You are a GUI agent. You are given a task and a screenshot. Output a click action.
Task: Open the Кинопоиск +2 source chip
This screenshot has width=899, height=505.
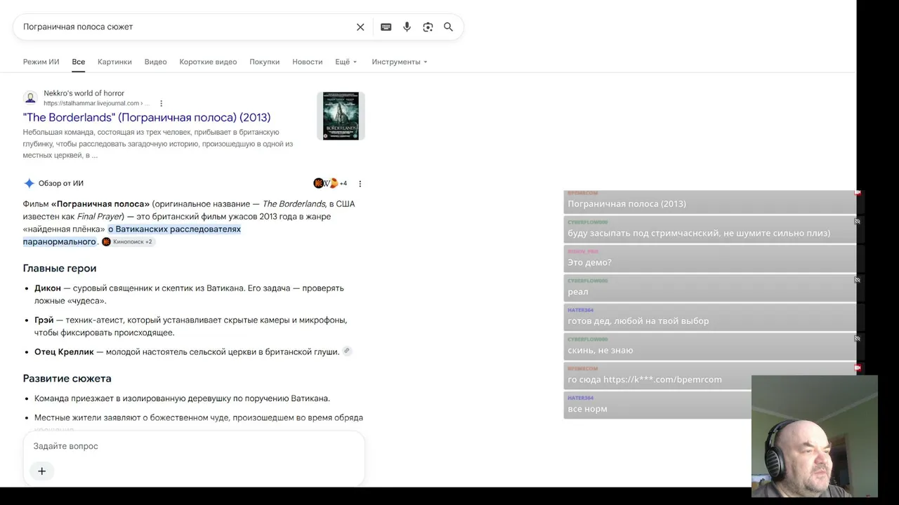(x=127, y=242)
